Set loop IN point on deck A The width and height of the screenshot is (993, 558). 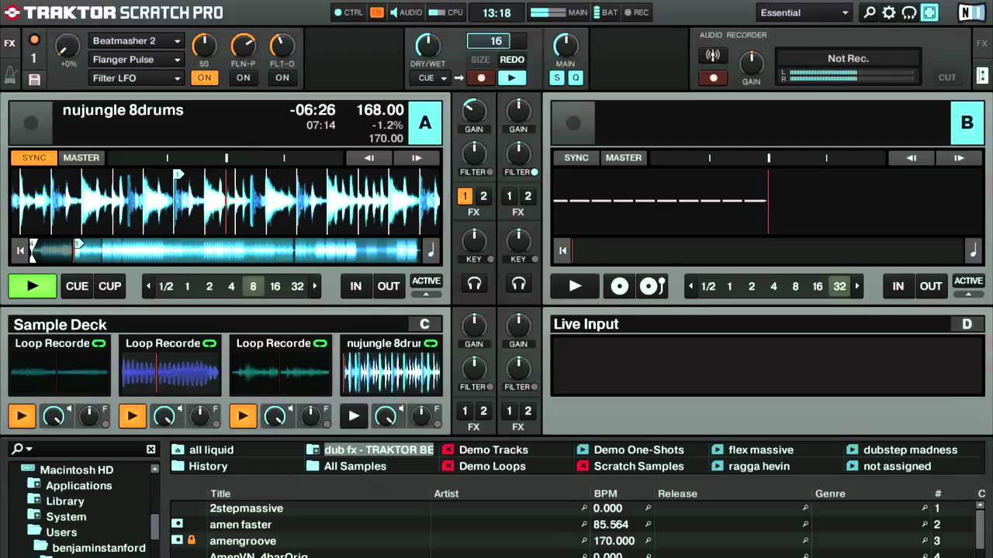pyautogui.click(x=356, y=286)
